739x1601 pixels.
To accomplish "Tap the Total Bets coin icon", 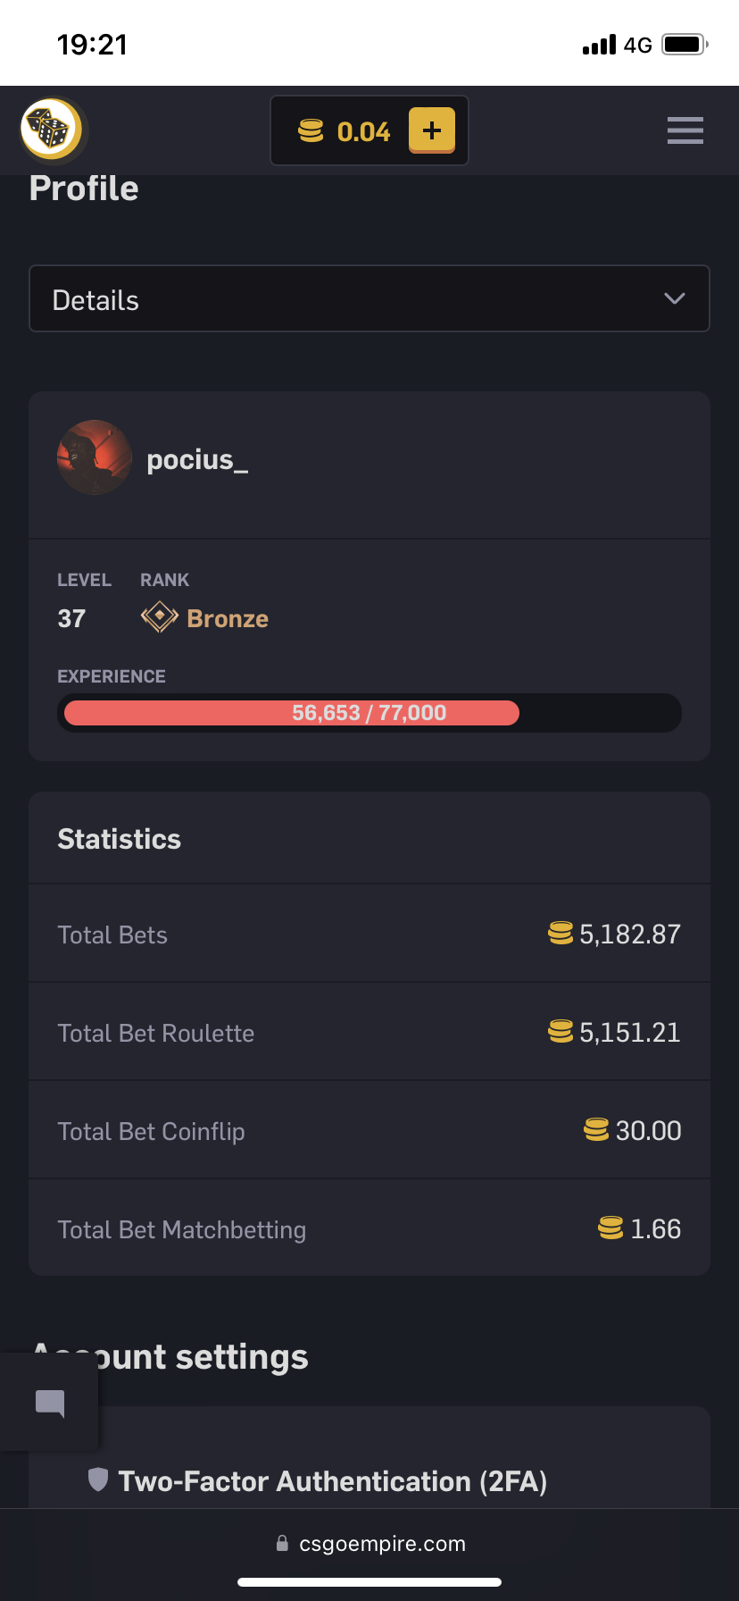I will pos(560,934).
